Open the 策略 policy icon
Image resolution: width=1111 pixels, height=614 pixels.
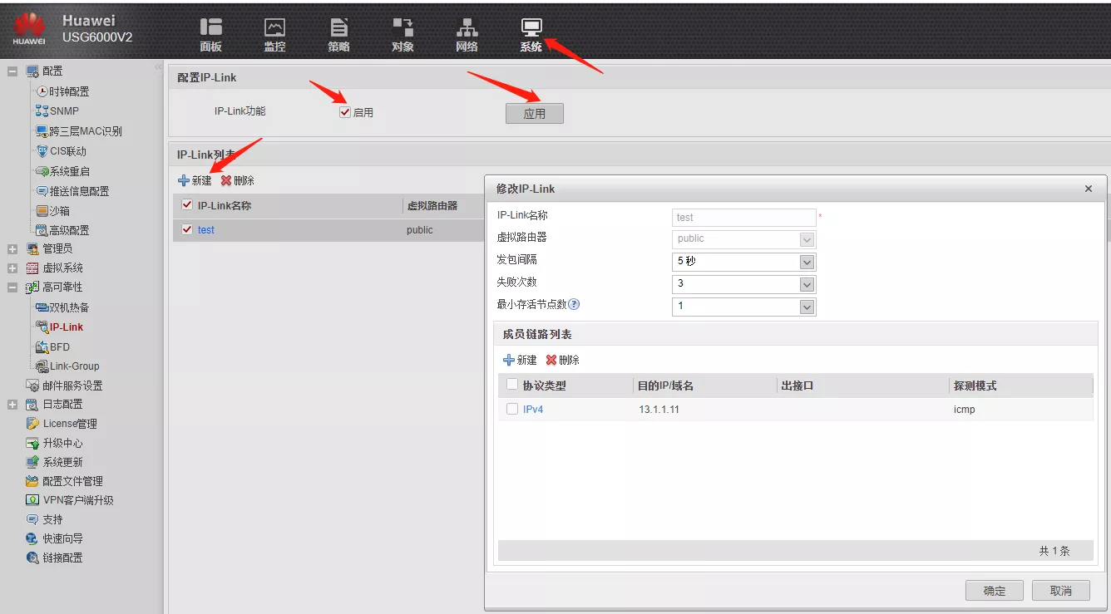click(338, 27)
